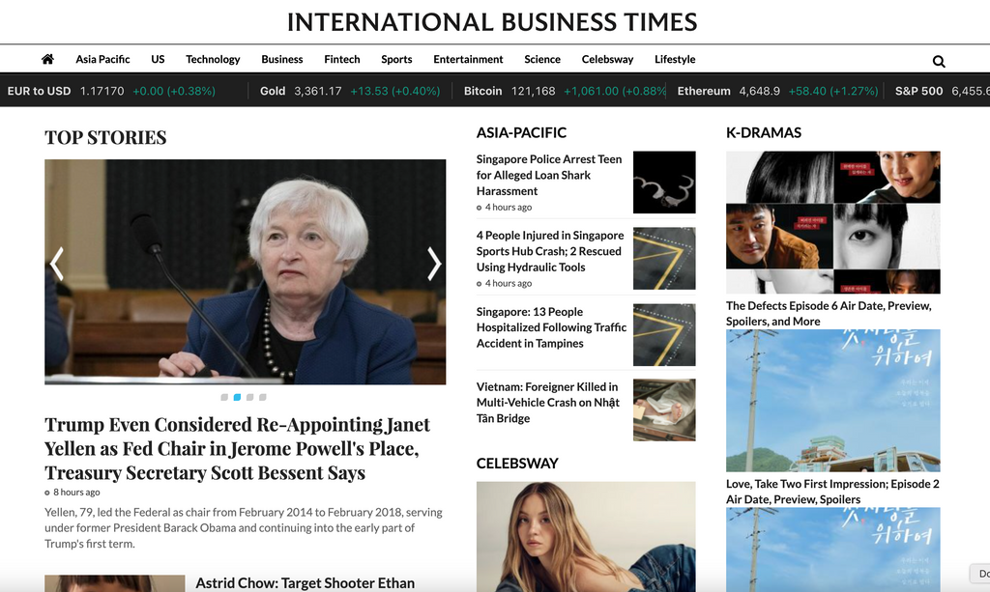This screenshot has width=990, height=592.
Task: Open The Defects poster collage image
Action: click(x=832, y=222)
